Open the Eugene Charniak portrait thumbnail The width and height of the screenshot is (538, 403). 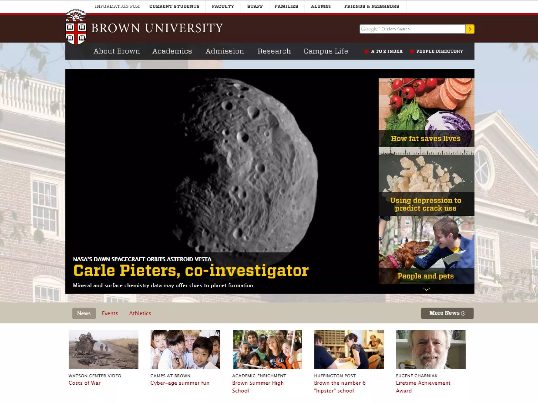click(431, 349)
